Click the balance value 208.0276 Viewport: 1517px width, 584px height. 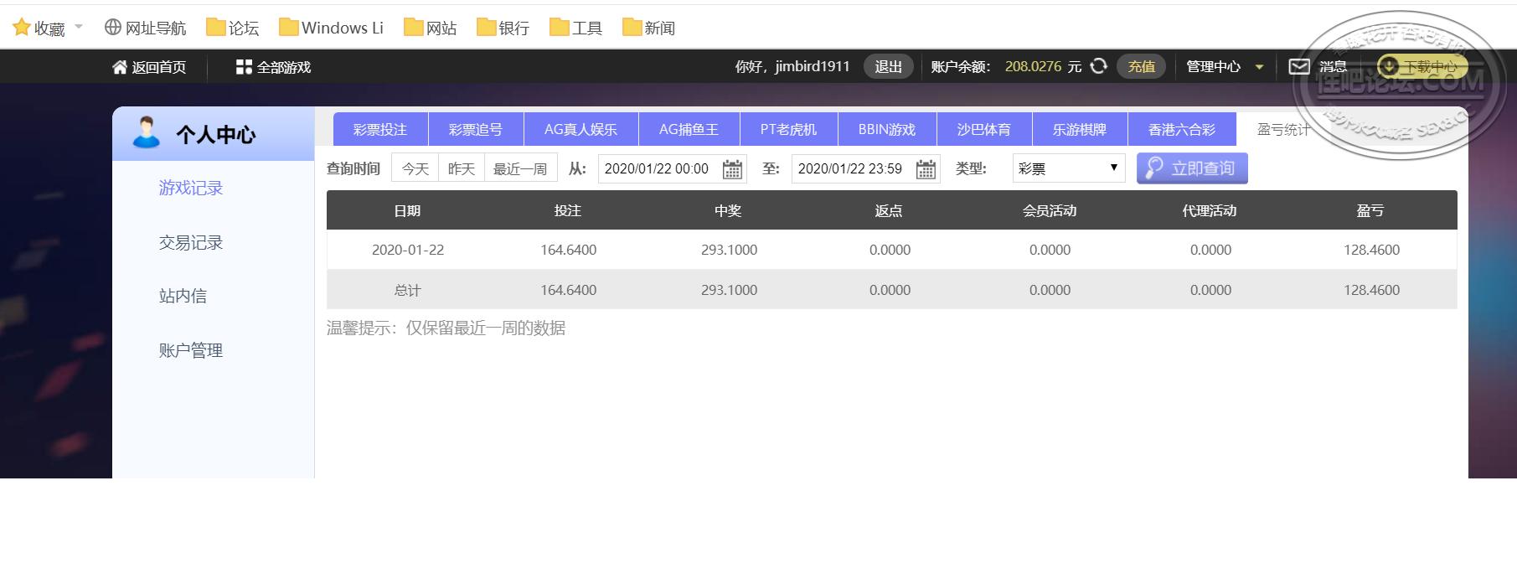tap(1033, 66)
